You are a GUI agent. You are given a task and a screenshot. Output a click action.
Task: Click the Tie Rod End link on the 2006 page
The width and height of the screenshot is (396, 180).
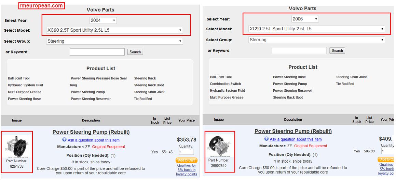pos(345,84)
